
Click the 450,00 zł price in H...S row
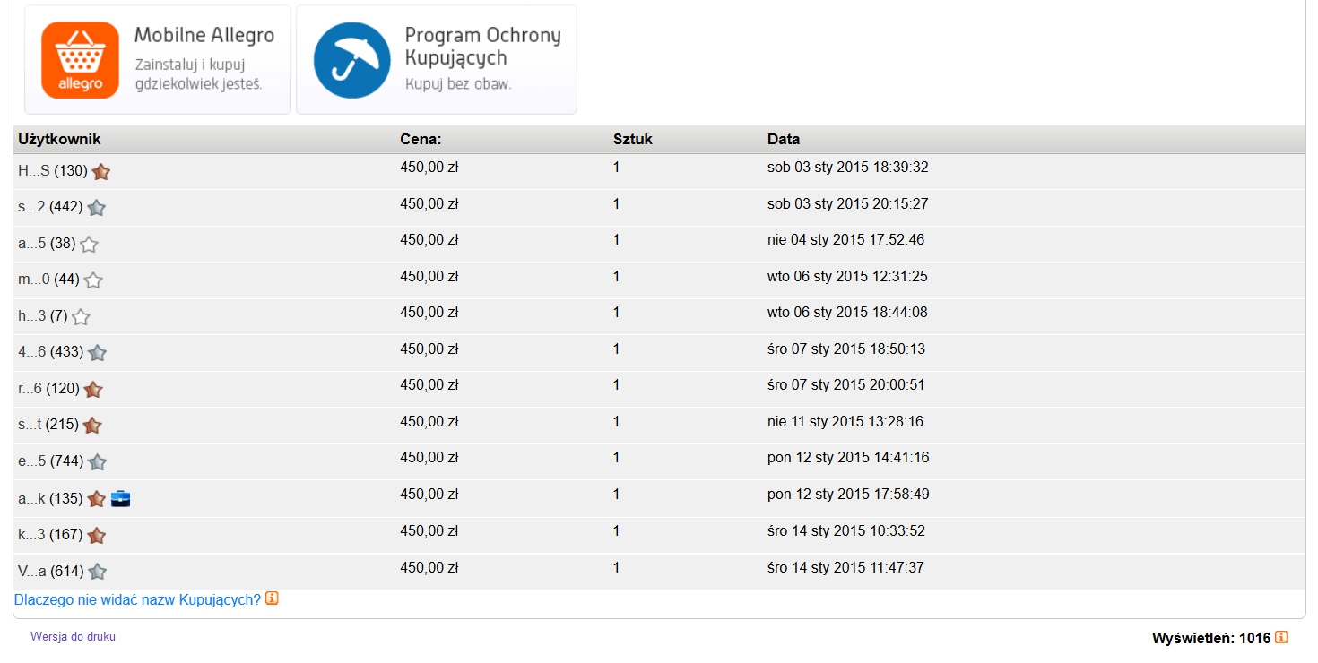[x=429, y=168]
